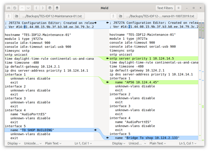Start a new comparison tab
209x151 pixels.
tap(9, 8)
